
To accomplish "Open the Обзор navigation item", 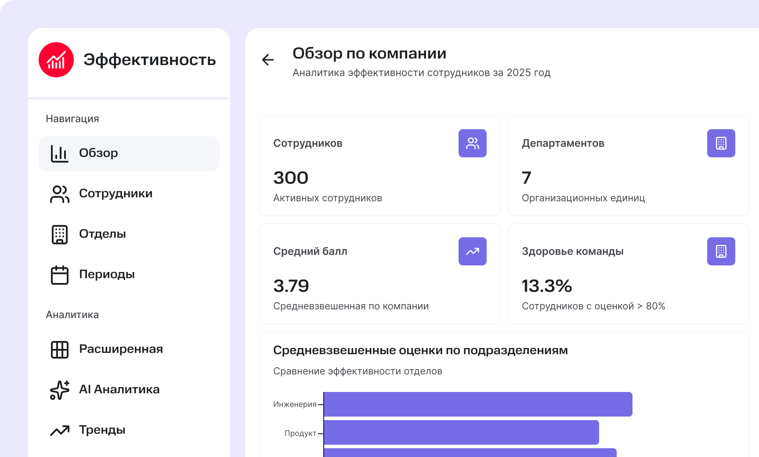I will click(x=98, y=153).
